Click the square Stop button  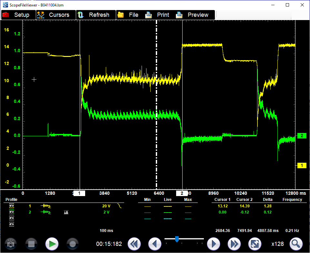tap(31, 244)
